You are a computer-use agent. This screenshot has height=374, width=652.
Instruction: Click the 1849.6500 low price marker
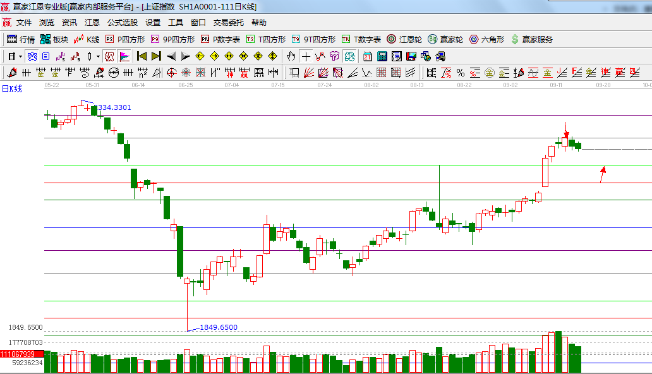[219, 327]
